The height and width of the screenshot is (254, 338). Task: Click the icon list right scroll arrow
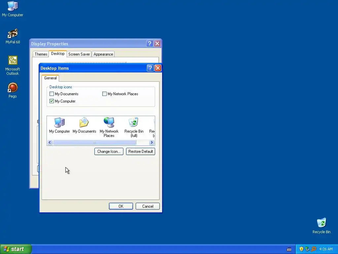[x=152, y=142]
